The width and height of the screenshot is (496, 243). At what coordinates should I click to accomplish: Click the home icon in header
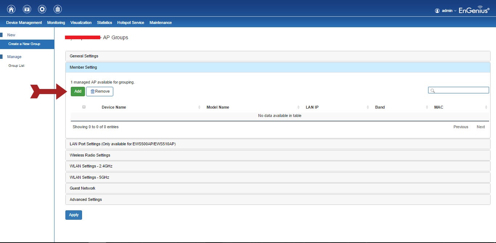11,9
